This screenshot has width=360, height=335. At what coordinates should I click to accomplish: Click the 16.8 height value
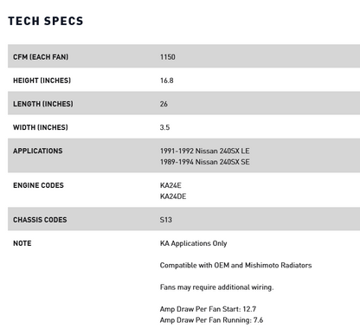167,81
